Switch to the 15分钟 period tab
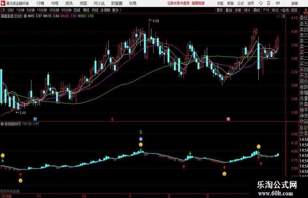Image resolution: width=308 pixels, height=198 pixels. (x=42, y=10)
